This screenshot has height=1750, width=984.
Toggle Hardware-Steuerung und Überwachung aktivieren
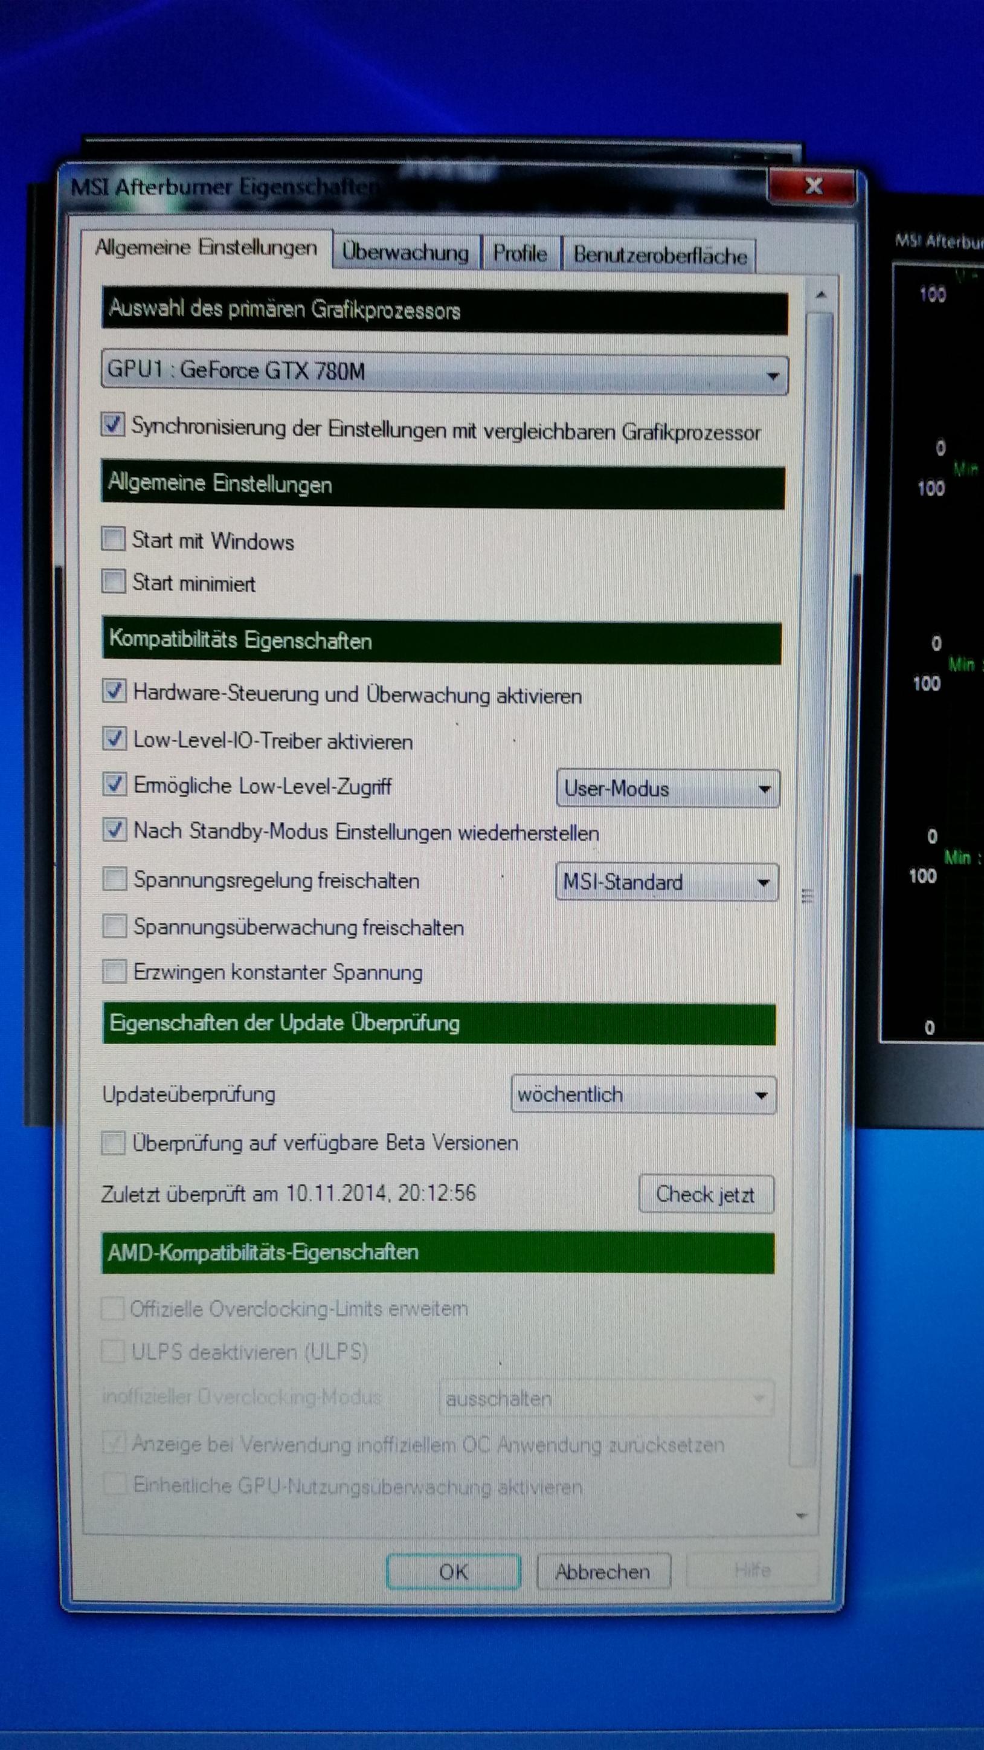114,691
